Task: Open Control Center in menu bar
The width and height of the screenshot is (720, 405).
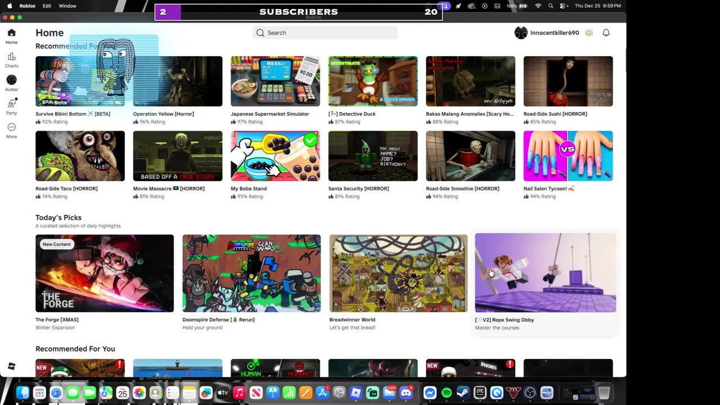Action: (x=562, y=6)
